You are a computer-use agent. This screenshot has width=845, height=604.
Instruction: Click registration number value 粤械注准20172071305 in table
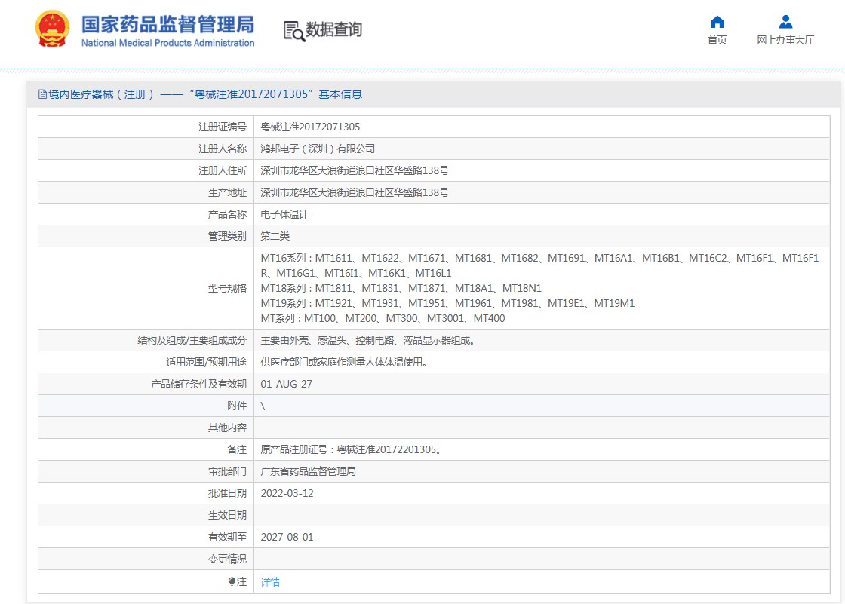[310, 127]
